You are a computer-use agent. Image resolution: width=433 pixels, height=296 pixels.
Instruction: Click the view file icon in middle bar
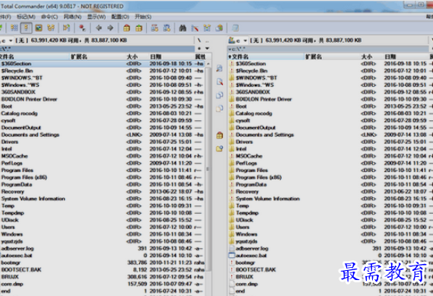[x=219, y=68]
